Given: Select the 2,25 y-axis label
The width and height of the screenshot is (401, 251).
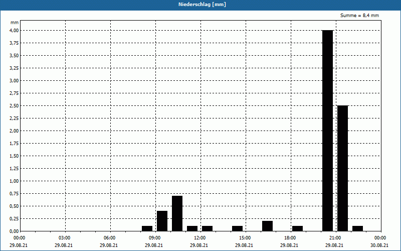Looking at the screenshot, I should coord(14,118).
